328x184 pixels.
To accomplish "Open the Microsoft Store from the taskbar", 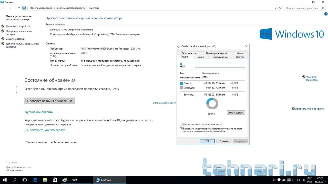I will [x=55, y=180].
